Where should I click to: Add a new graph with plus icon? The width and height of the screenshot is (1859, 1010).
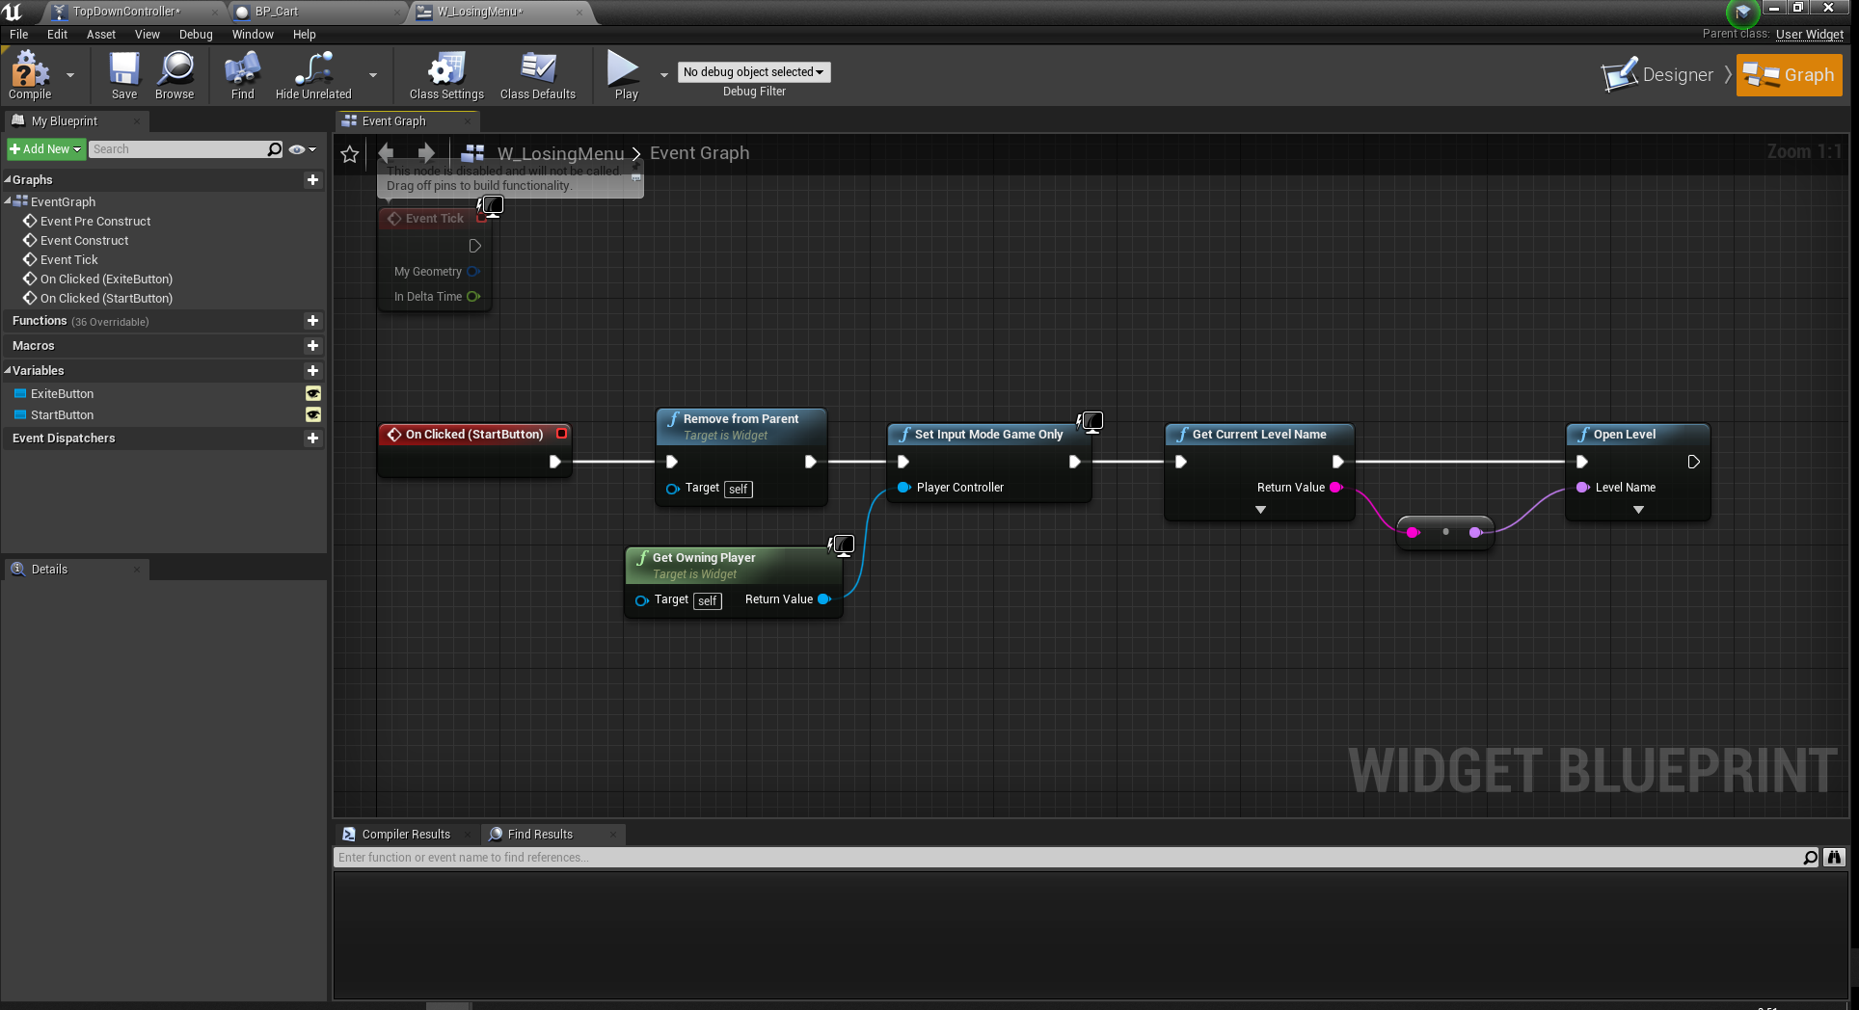click(x=312, y=180)
